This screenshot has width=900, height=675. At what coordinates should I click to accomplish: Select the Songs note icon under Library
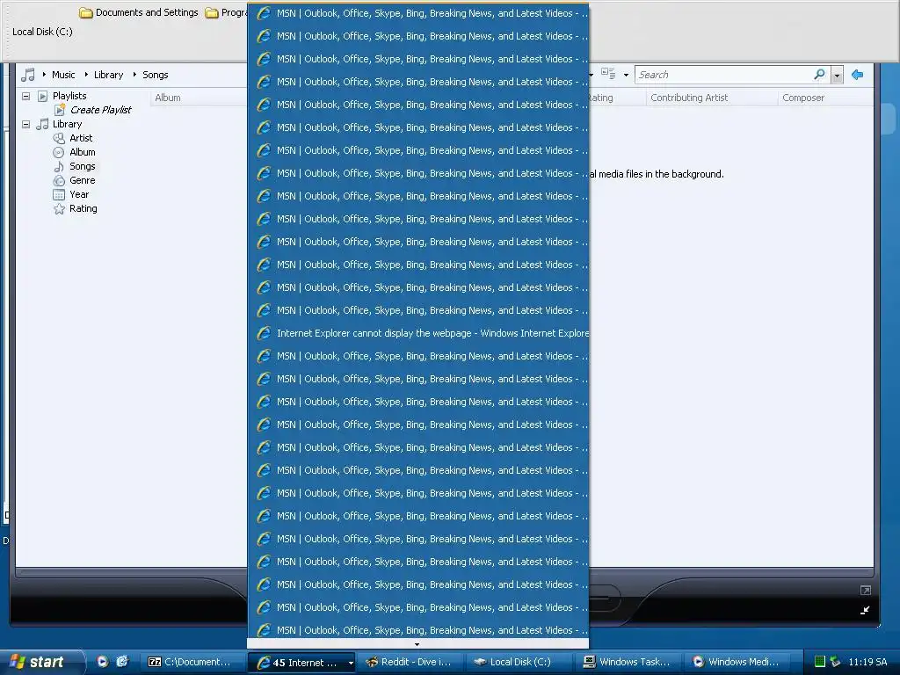[59, 166]
